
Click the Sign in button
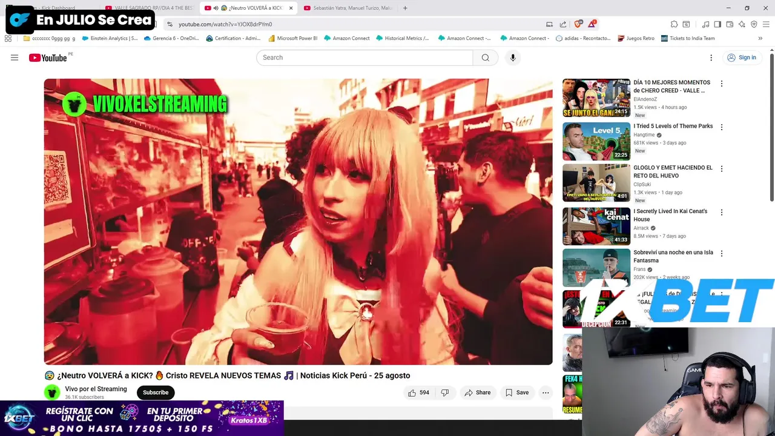[x=742, y=58]
